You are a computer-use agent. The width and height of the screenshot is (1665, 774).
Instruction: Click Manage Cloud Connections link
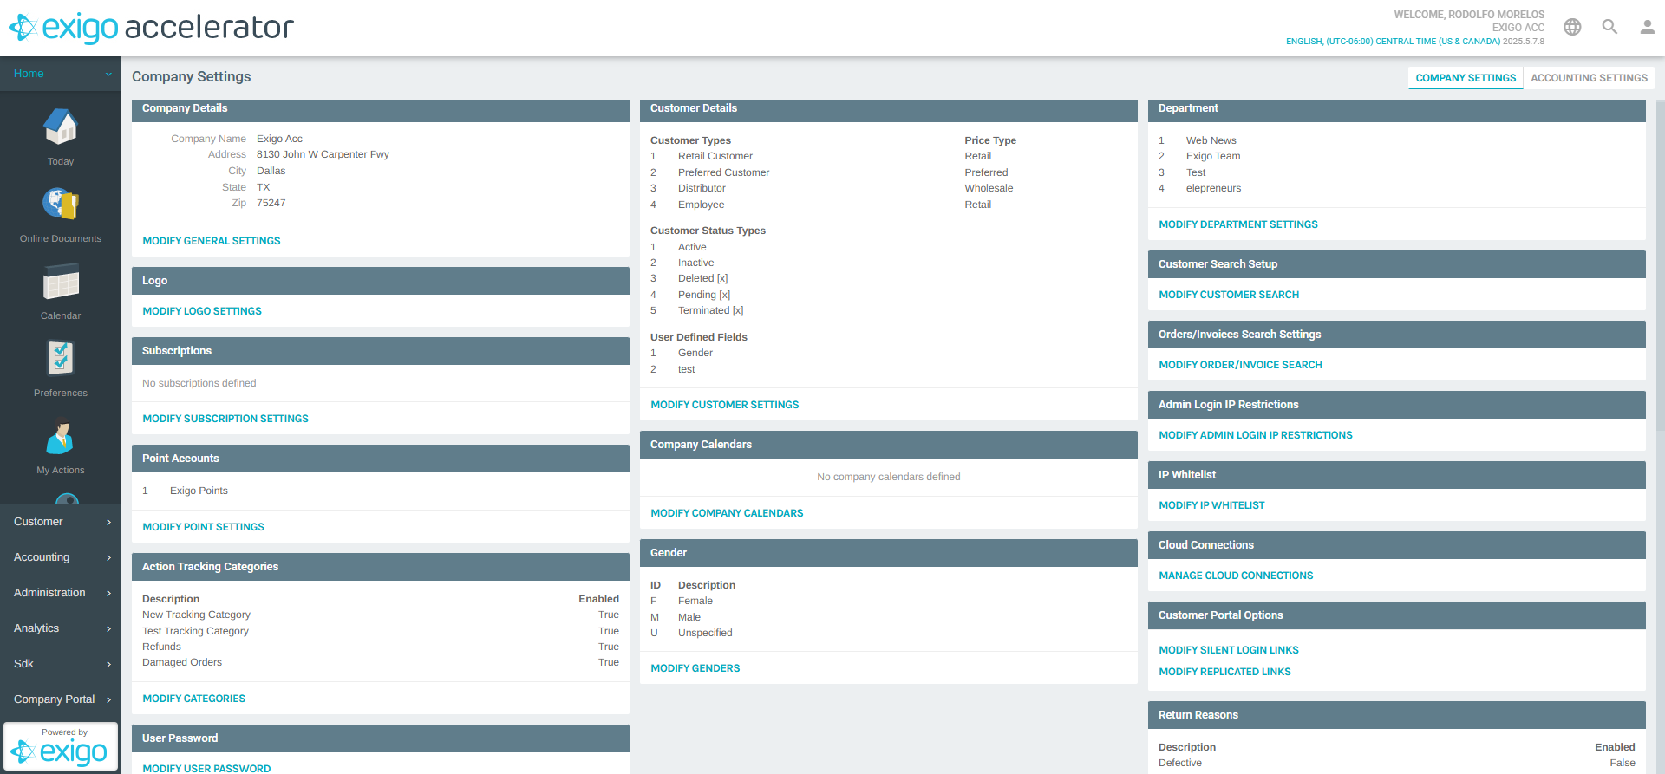tap(1236, 576)
